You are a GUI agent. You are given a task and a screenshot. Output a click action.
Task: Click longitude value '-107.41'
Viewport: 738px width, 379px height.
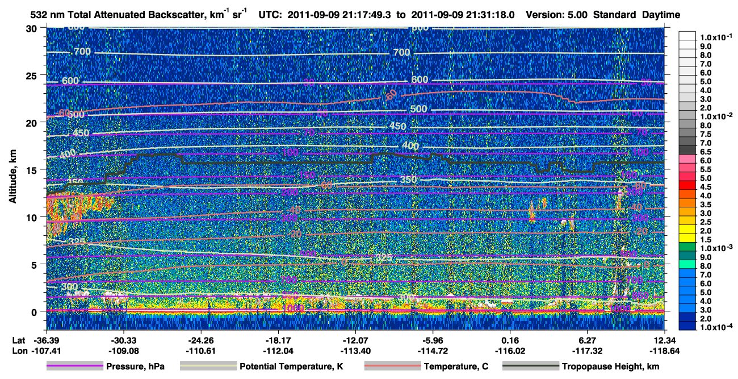click(47, 351)
